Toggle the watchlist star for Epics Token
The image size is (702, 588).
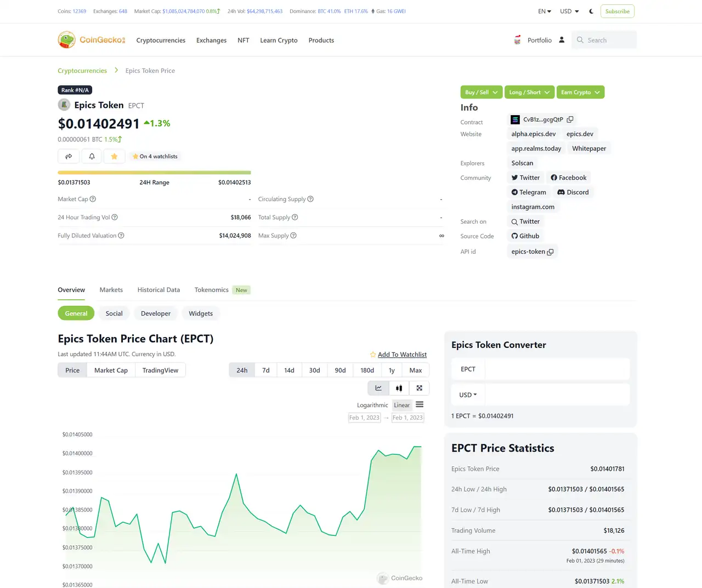tap(114, 156)
